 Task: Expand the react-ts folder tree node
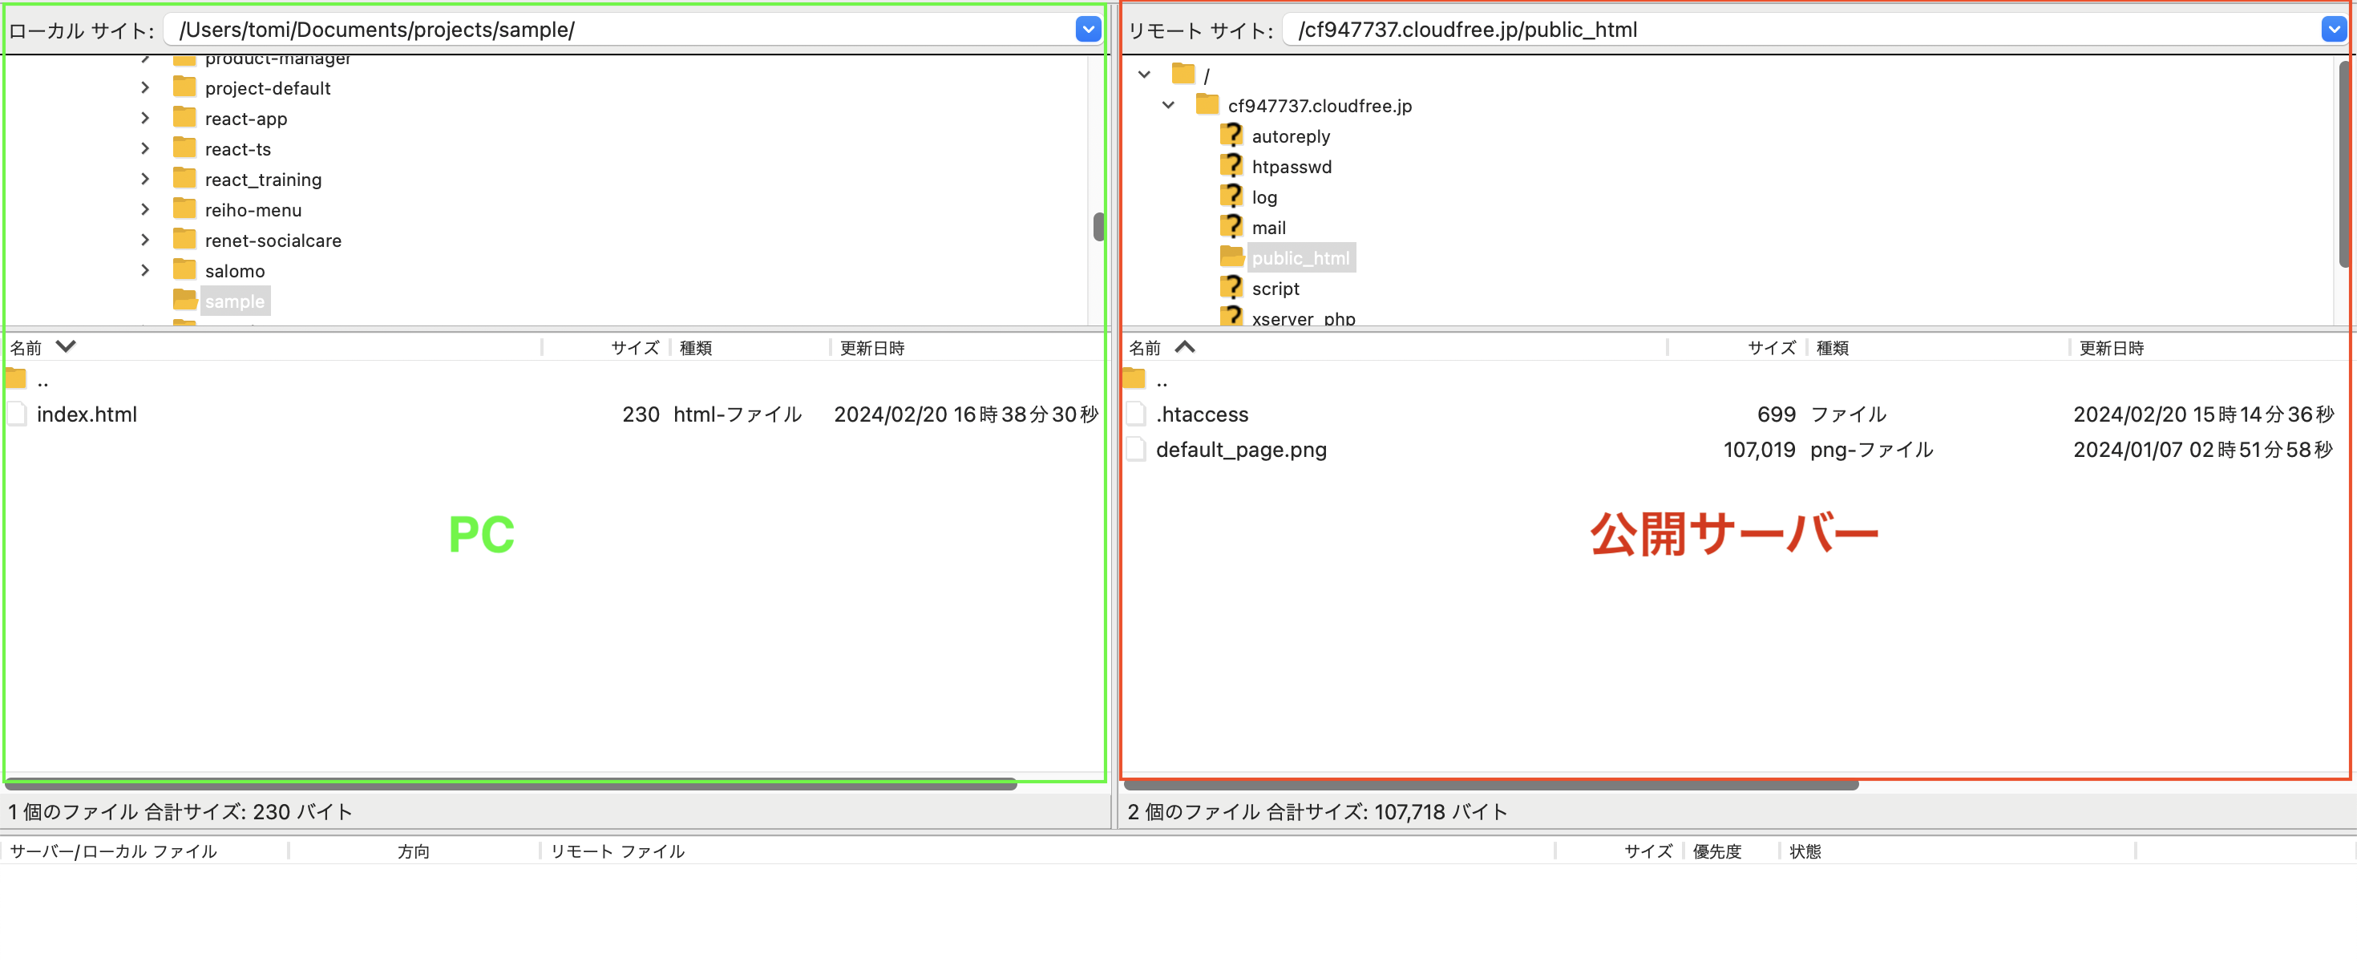145,148
